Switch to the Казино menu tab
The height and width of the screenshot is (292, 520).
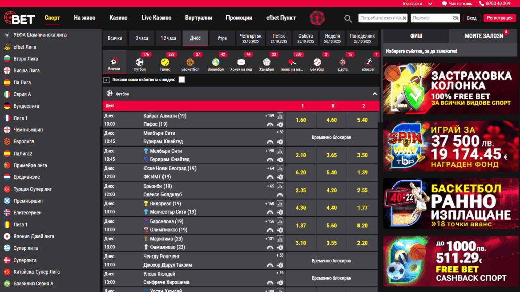click(118, 18)
